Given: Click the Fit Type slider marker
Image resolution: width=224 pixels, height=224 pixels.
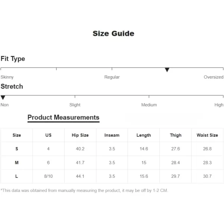Looking at the screenshot, I should coord(167,70).
